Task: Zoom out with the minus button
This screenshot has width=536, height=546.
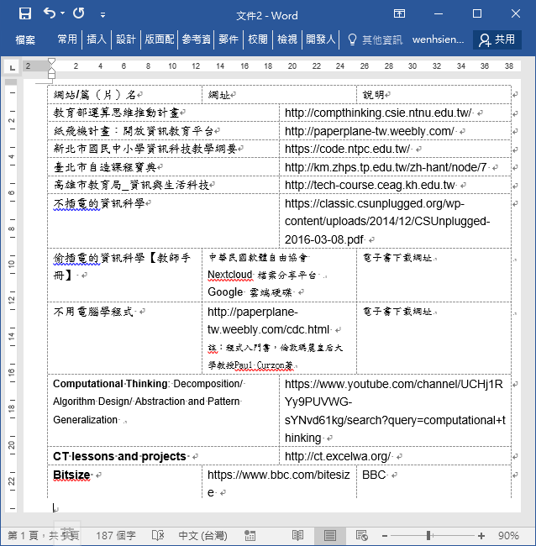Action: pyautogui.click(x=385, y=536)
